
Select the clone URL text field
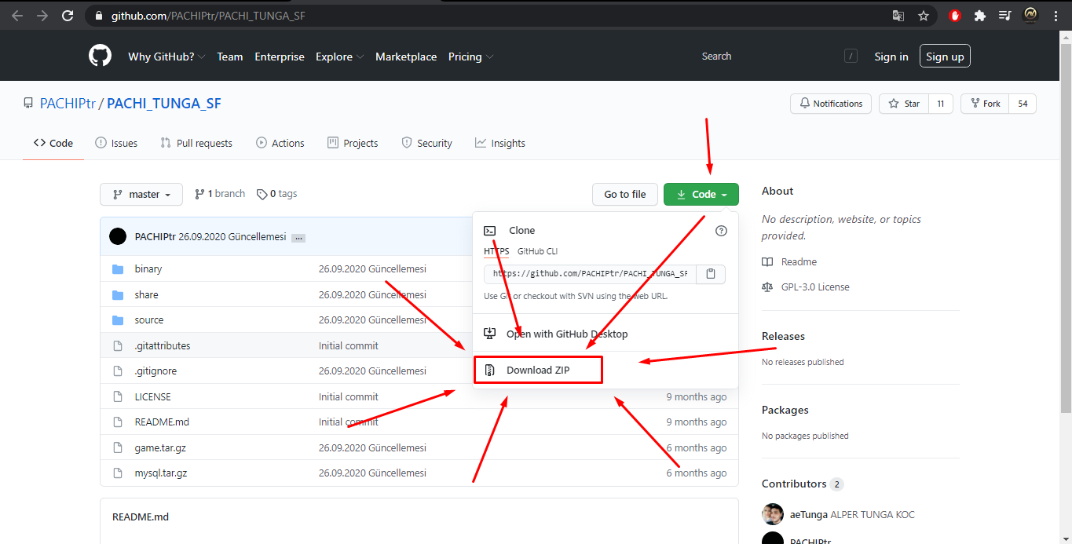(x=590, y=274)
